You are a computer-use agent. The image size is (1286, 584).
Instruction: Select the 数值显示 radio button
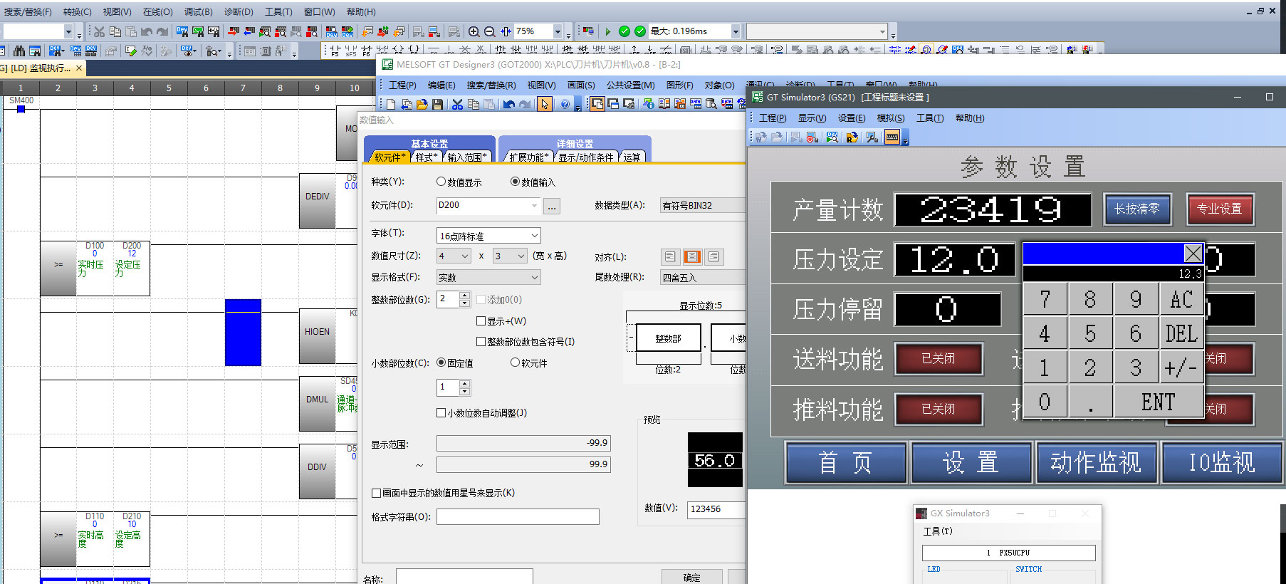[x=441, y=182]
